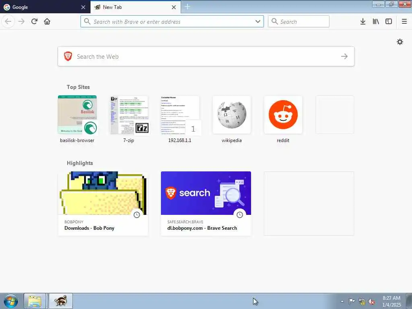This screenshot has width=412, height=309.
Task: Open the basilisk-browser top site
Action: pos(77,115)
